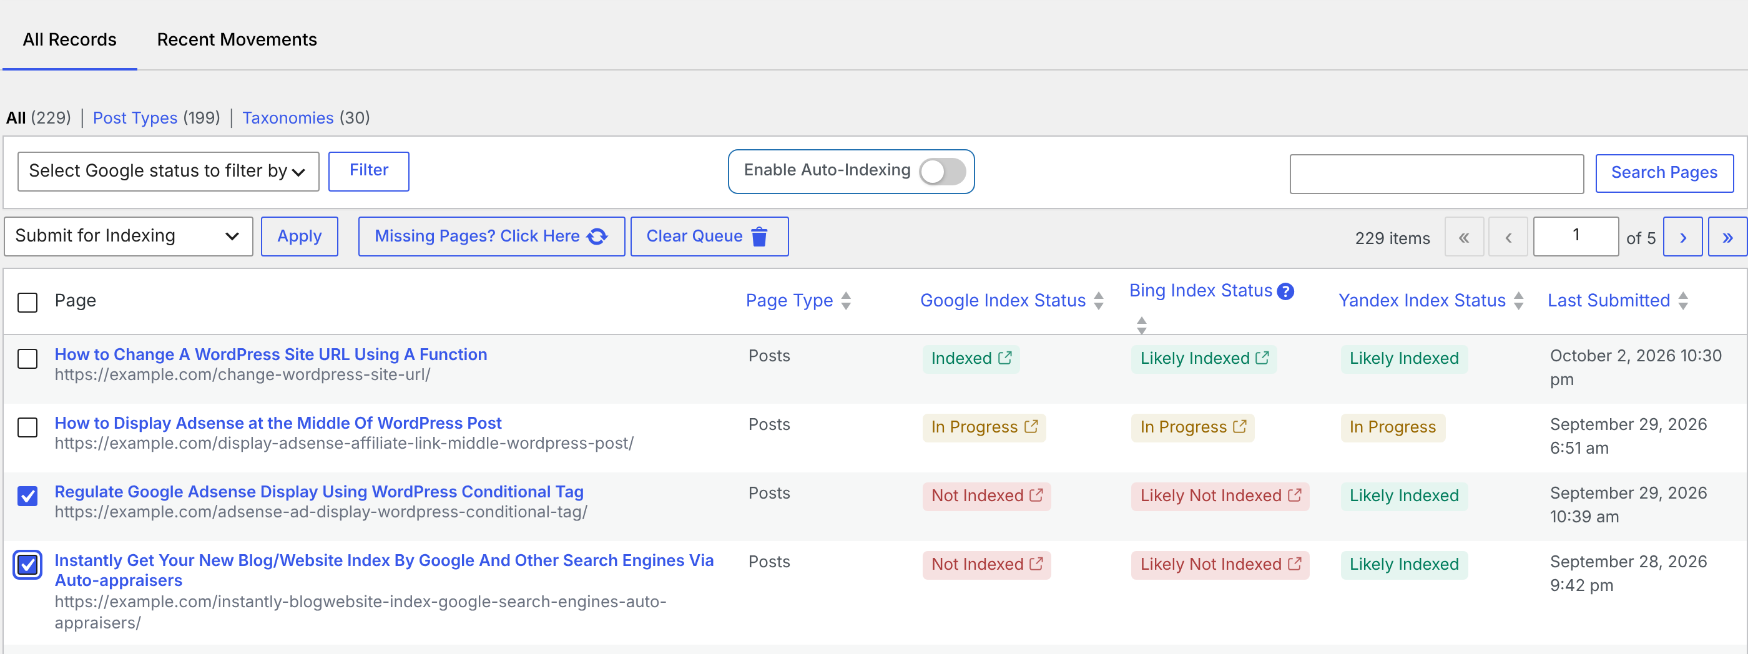Open the Select Google status filter dropdown
The height and width of the screenshot is (654, 1748).
(x=169, y=171)
